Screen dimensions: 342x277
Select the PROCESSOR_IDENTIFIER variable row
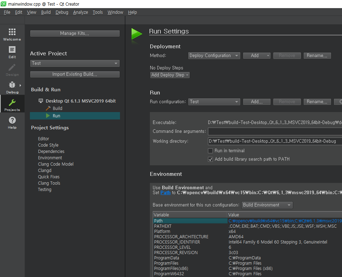[x=248, y=242]
